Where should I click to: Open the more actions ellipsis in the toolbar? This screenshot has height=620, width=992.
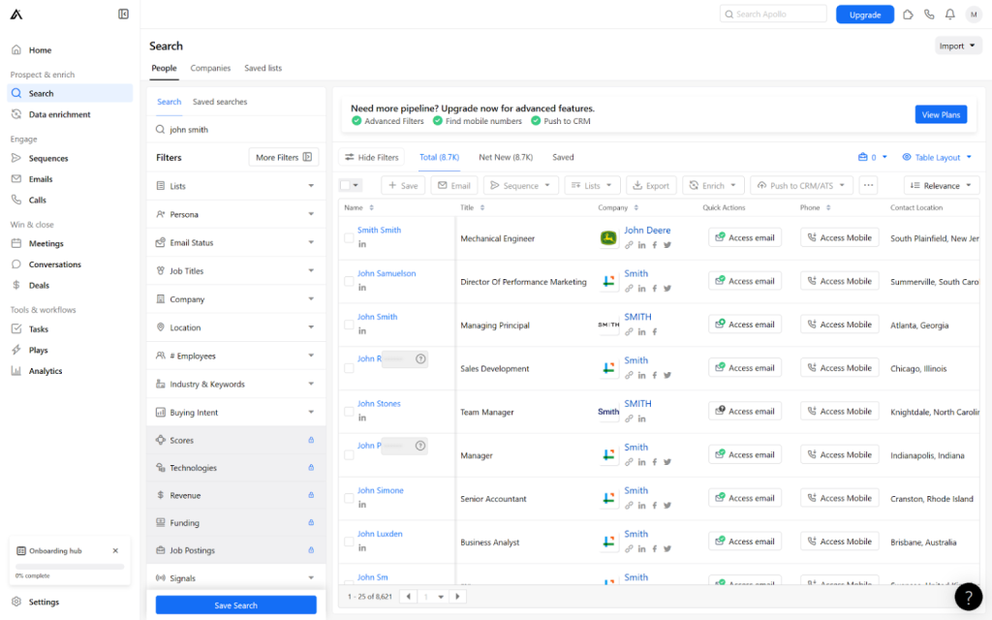[868, 185]
